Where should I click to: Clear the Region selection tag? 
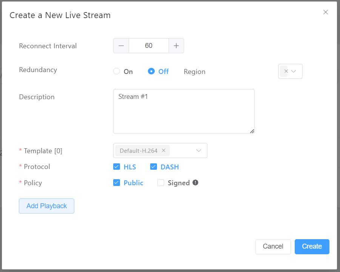pos(286,71)
